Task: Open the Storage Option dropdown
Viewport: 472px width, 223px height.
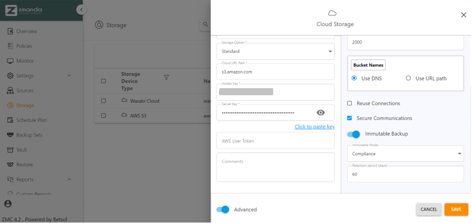Action: (x=276, y=51)
